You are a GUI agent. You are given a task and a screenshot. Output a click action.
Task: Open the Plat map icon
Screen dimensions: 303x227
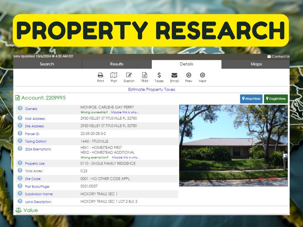tap(114, 75)
